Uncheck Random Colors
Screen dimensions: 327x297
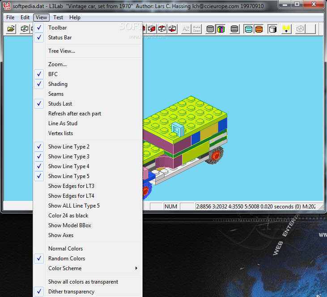tap(88, 259)
